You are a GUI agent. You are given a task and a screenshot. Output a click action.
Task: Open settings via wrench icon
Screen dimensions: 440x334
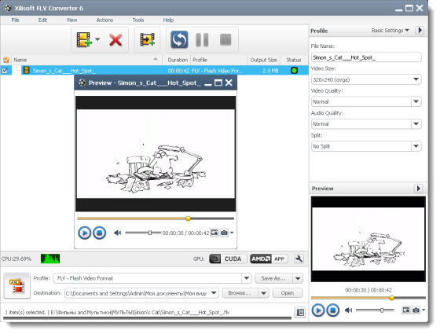pos(299,259)
